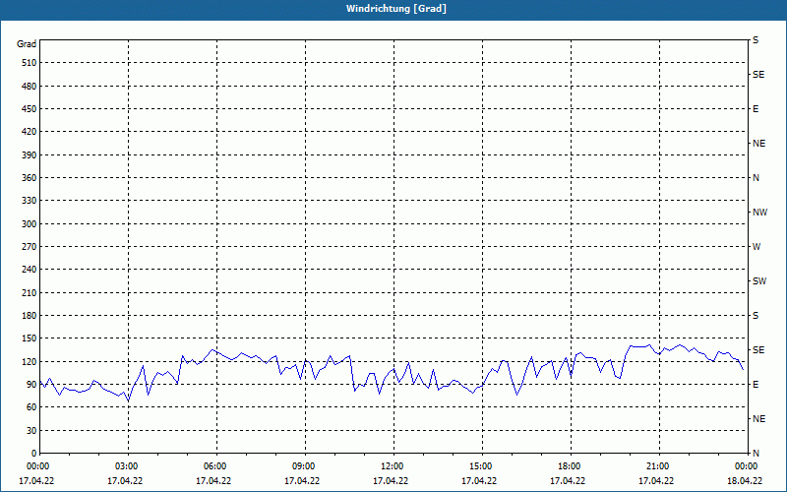Click the 300 y-axis tick label
The width and height of the screenshot is (787, 492).
pos(30,224)
